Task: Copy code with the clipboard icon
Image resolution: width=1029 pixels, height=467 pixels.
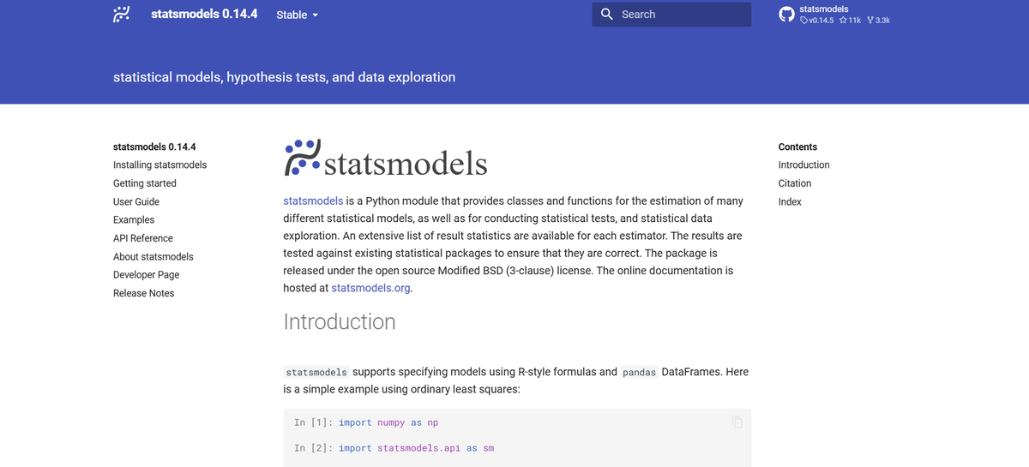Action: pos(737,422)
